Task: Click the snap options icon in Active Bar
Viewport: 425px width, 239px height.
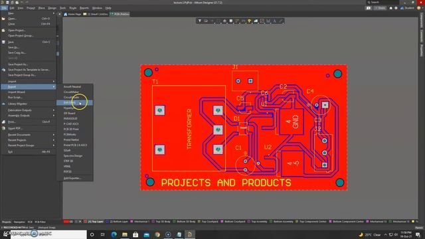Action: [206, 21]
